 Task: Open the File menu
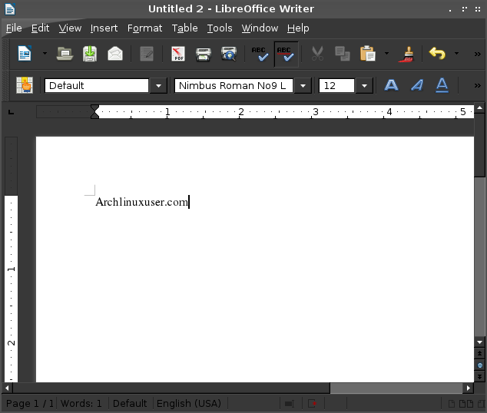point(14,28)
